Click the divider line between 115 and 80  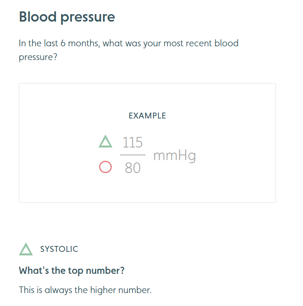click(x=132, y=155)
